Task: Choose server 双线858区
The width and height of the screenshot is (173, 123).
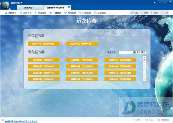Action: click(120, 66)
